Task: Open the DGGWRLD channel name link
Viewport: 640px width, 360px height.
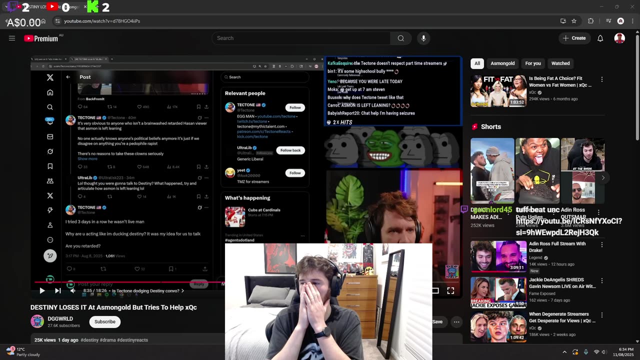Action: 60,318
